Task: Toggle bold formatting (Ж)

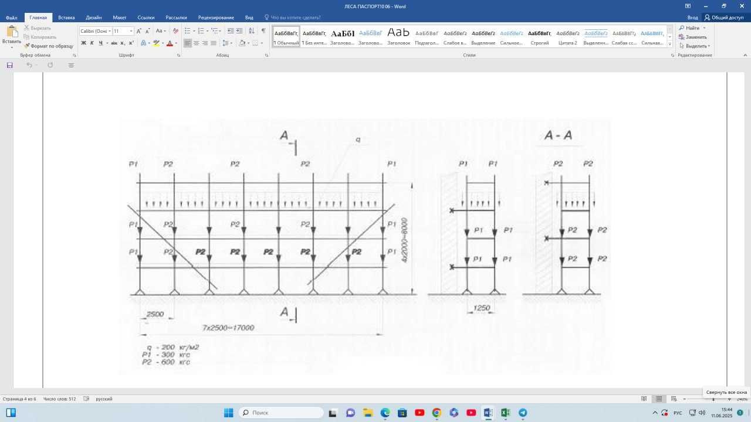Action: point(83,43)
